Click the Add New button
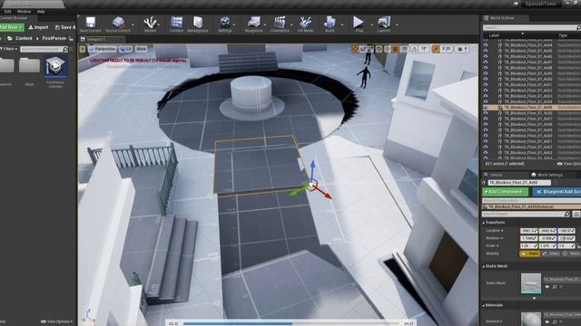 pyautogui.click(x=12, y=27)
